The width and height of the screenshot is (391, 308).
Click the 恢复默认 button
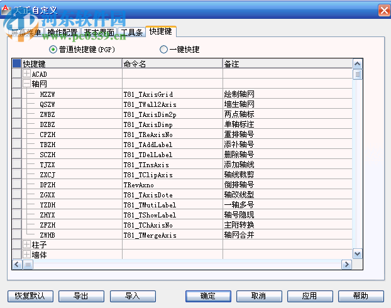[x=30, y=296]
